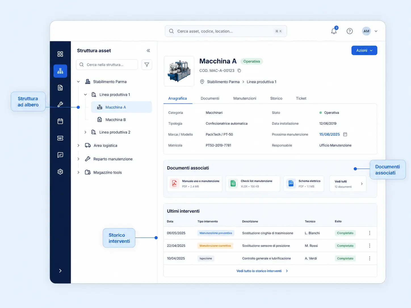Click the 15/06/2025 next maintenance date

coord(330,134)
